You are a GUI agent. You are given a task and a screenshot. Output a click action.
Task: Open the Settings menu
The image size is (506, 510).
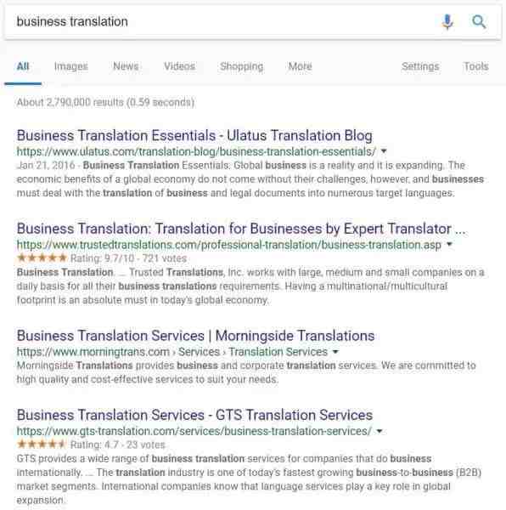420,66
